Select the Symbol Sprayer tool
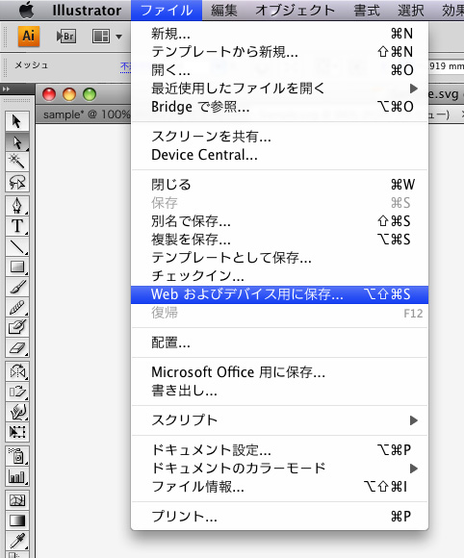Screen dimensions: 464x558 (16, 455)
